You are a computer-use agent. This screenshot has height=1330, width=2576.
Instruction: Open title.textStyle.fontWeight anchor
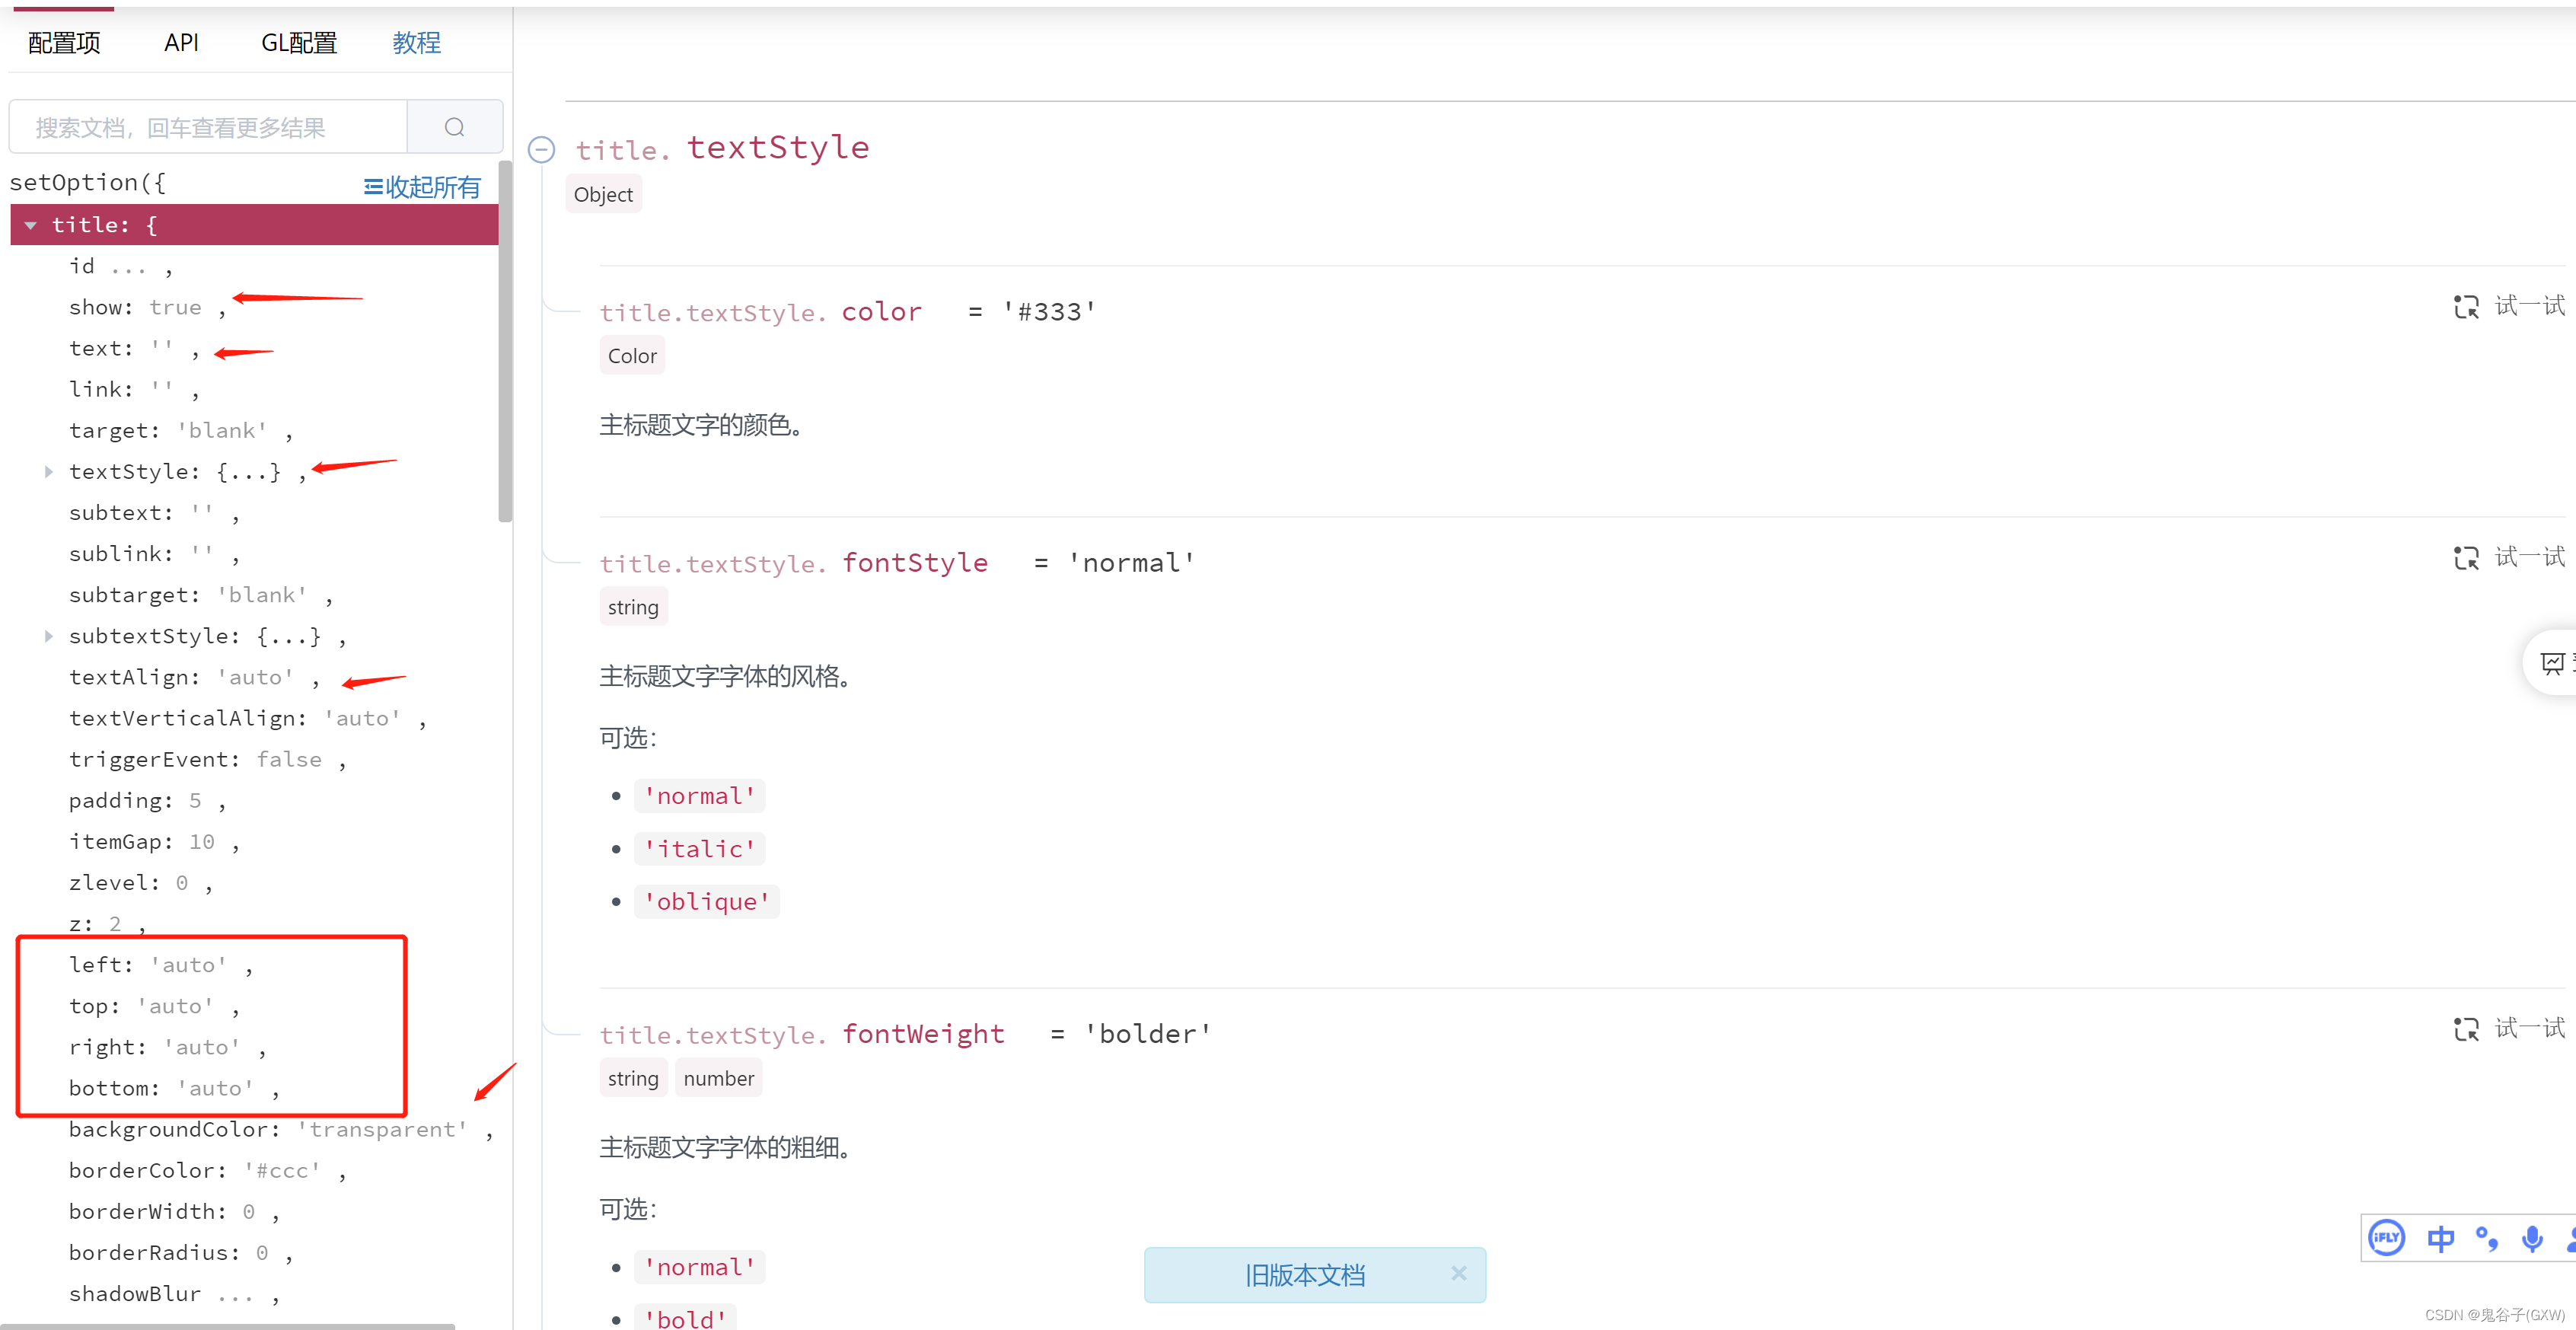[x=802, y=1034]
